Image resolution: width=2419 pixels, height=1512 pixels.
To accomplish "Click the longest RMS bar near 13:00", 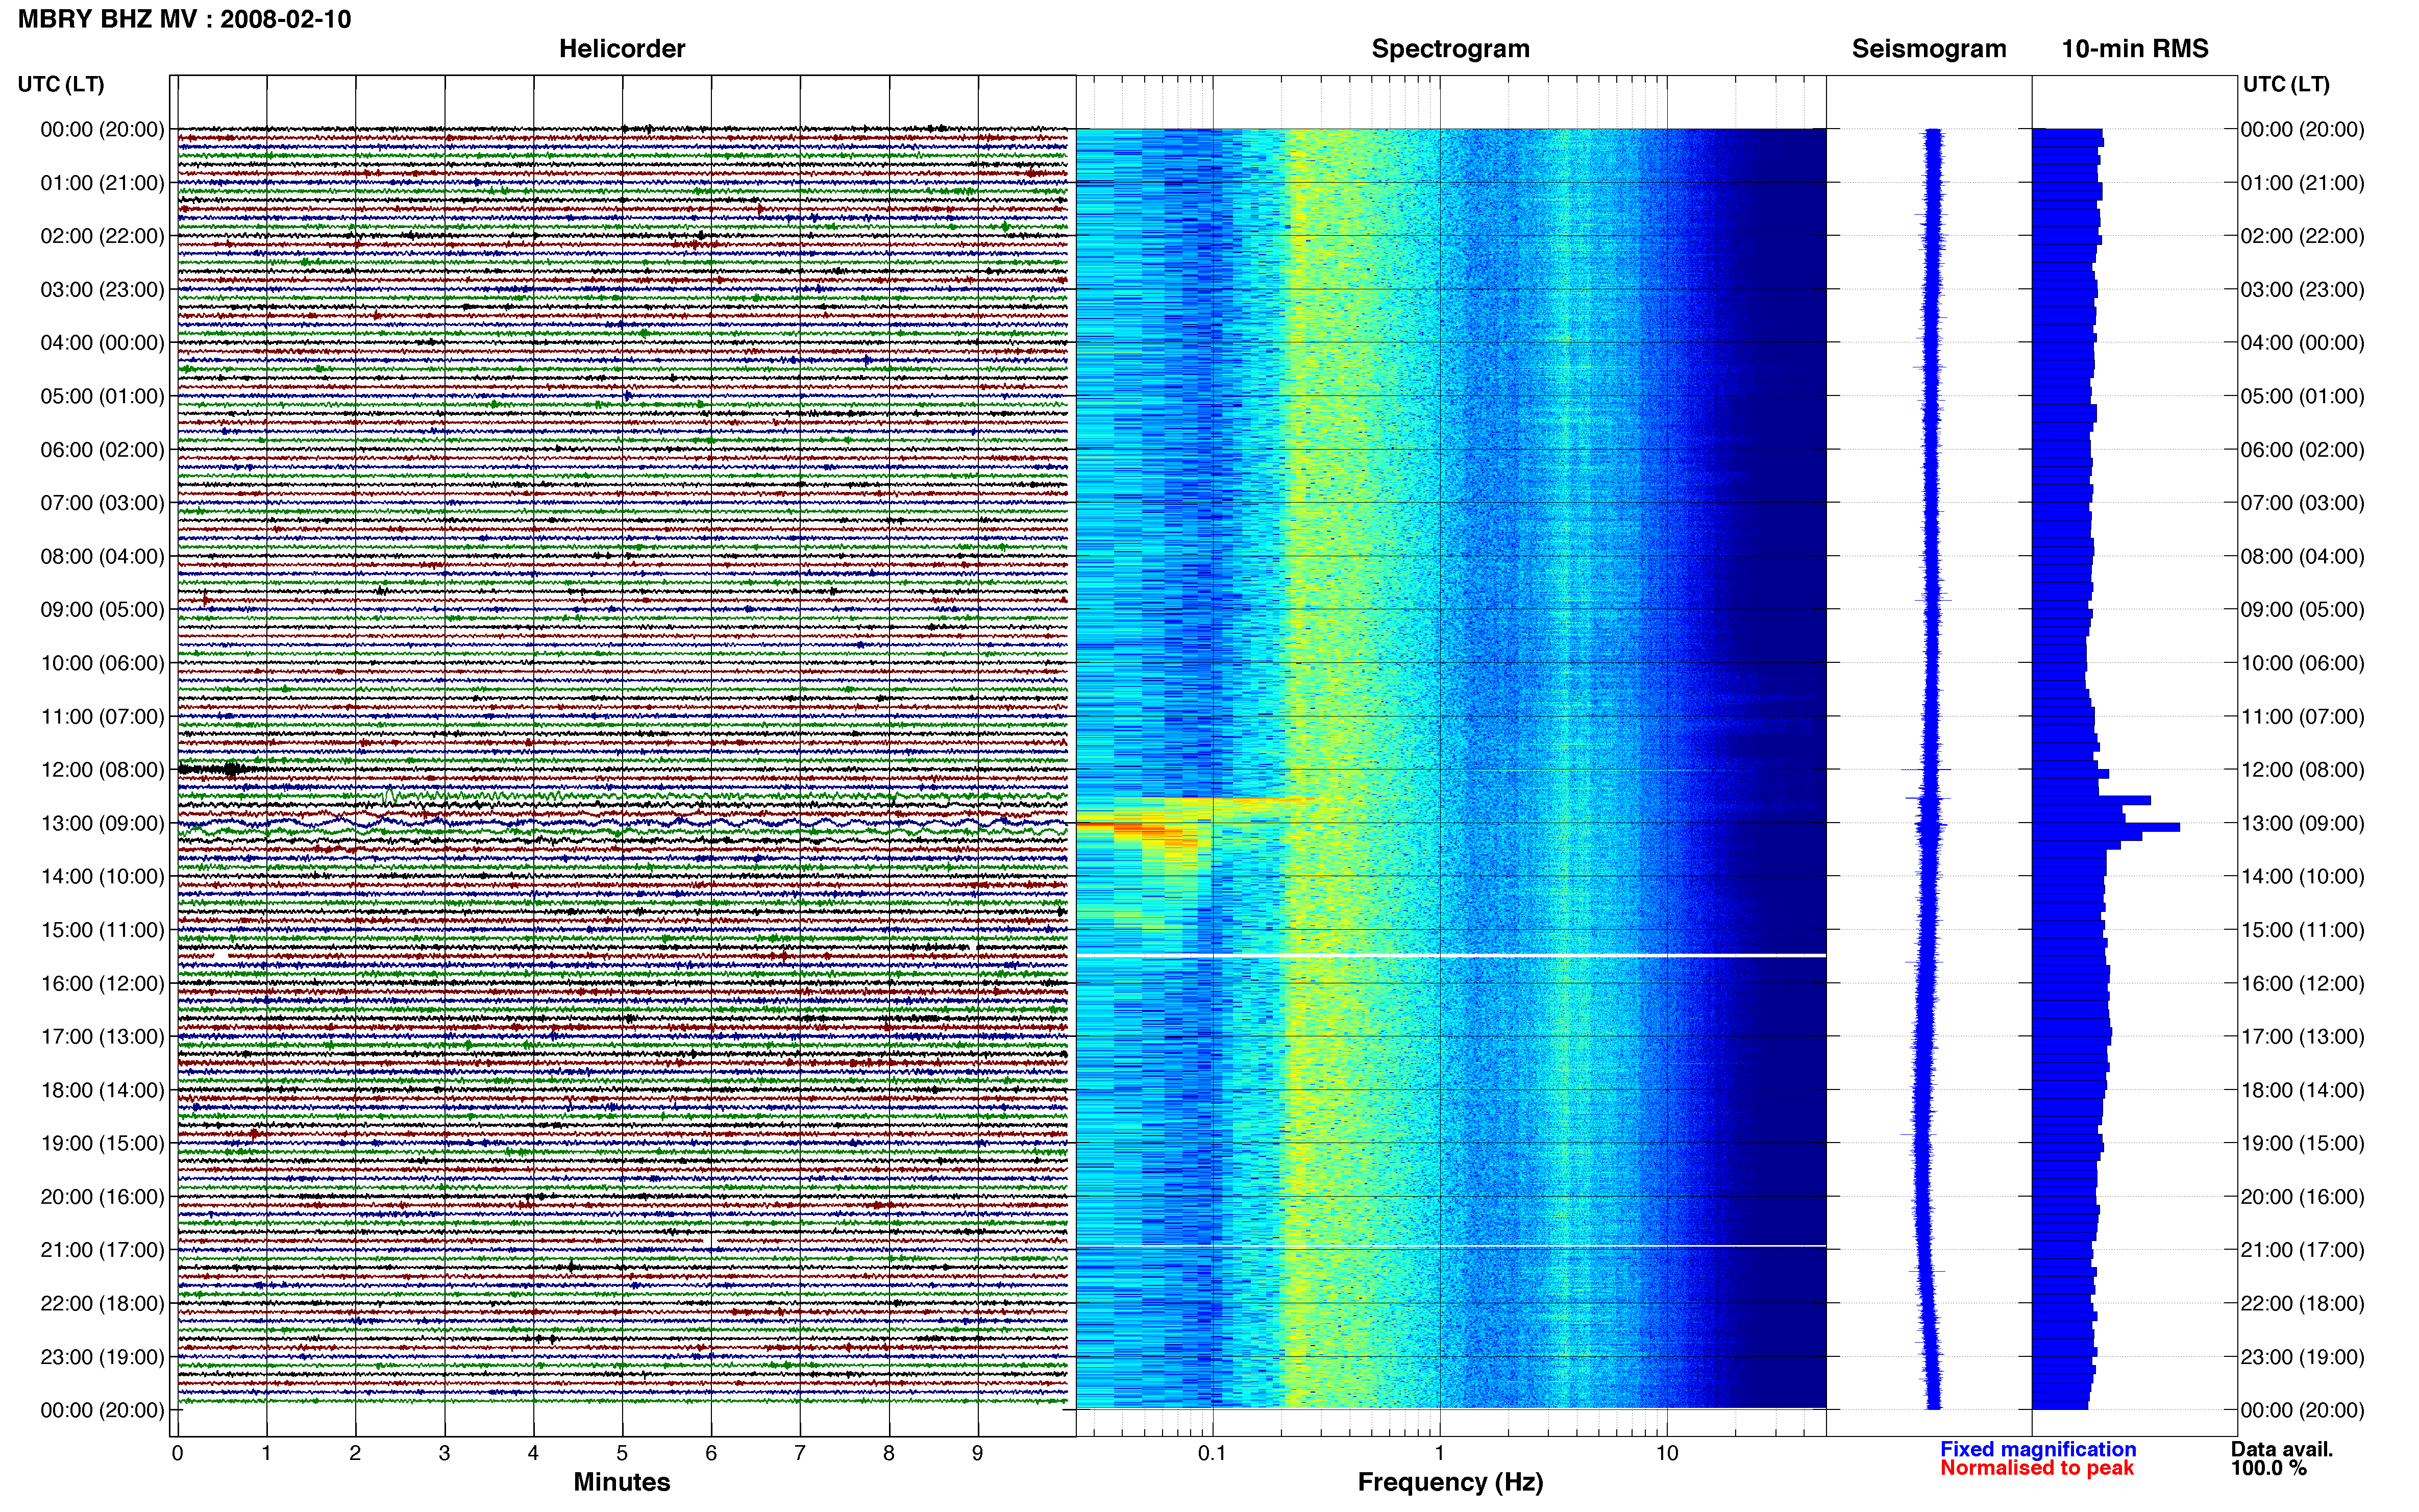I will click(x=2106, y=827).
